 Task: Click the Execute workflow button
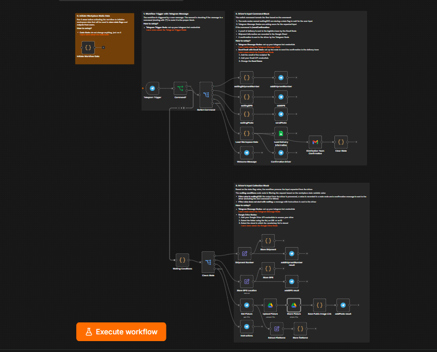(x=121, y=332)
